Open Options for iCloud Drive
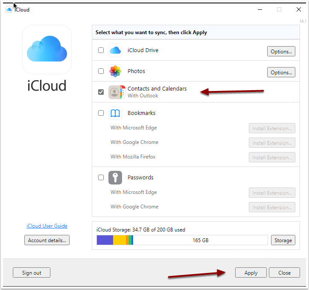The width and height of the screenshot is (309, 290). pos(281,51)
